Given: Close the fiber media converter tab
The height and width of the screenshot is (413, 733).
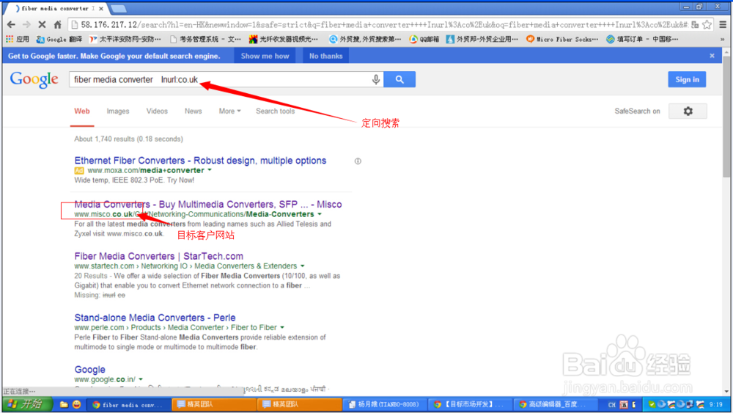Looking at the screenshot, I should point(101,8).
